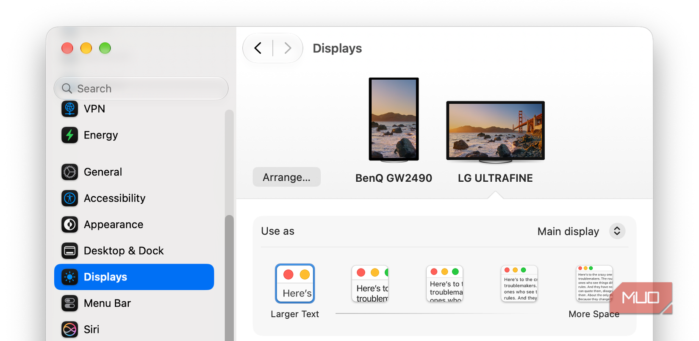The width and height of the screenshot is (699, 341).
Task: Choose the More Space resolution option
Action: [594, 283]
